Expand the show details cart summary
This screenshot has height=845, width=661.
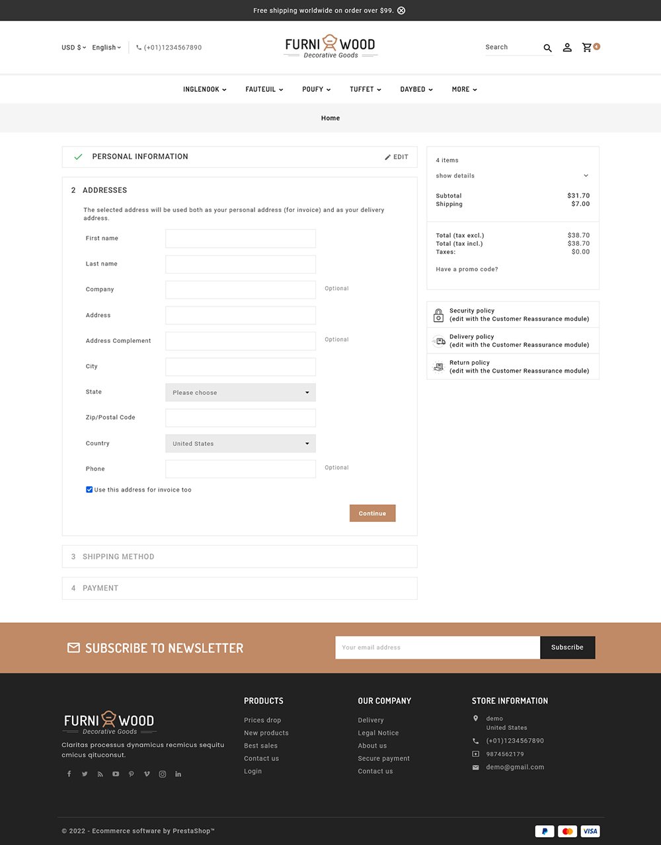tap(455, 175)
